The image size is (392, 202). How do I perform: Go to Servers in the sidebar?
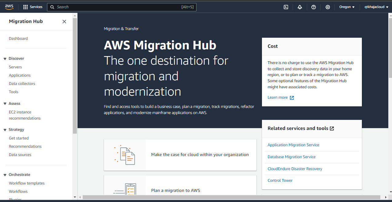pos(15,67)
